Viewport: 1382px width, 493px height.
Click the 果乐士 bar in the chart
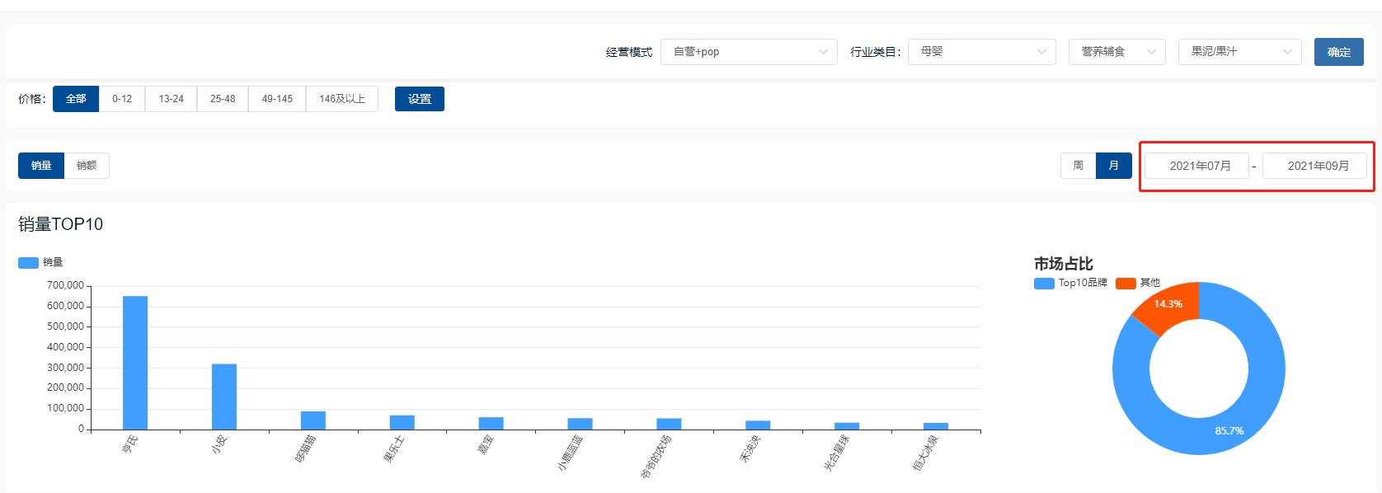click(x=402, y=422)
